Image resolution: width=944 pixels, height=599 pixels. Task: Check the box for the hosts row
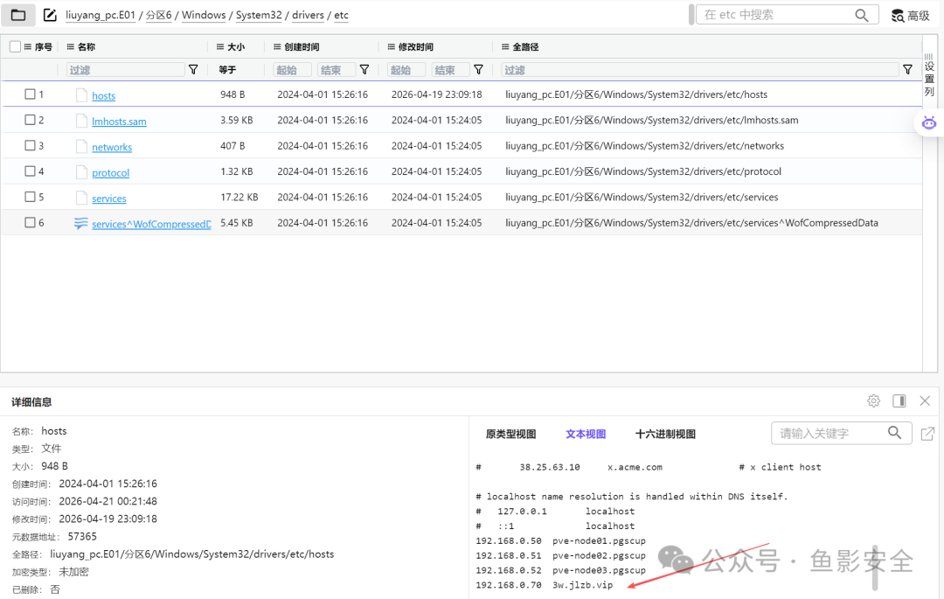pyautogui.click(x=30, y=94)
